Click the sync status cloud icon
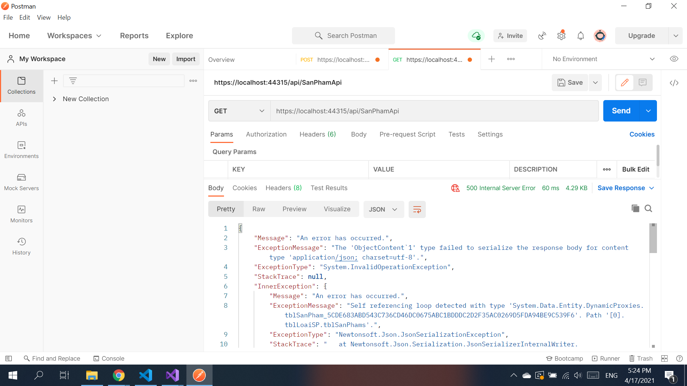The width and height of the screenshot is (687, 386). pyautogui.click(x=476, y=36)
